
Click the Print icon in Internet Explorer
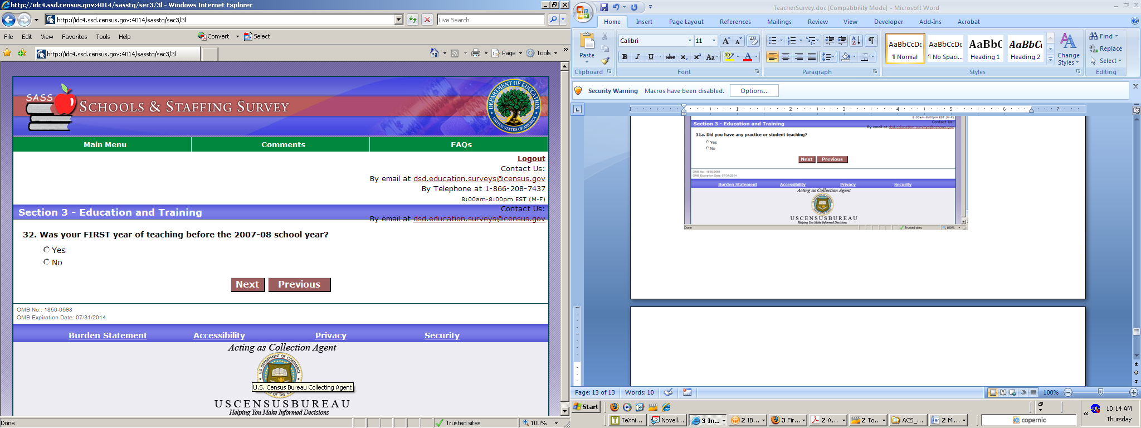coord(475,53)
